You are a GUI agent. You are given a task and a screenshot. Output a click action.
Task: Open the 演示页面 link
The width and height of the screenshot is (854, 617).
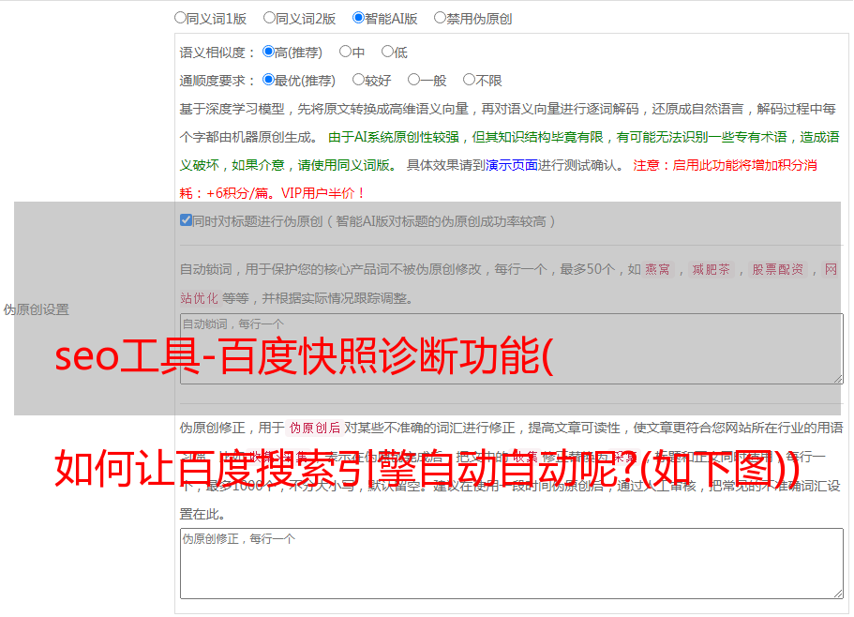[x=512, y=165]
